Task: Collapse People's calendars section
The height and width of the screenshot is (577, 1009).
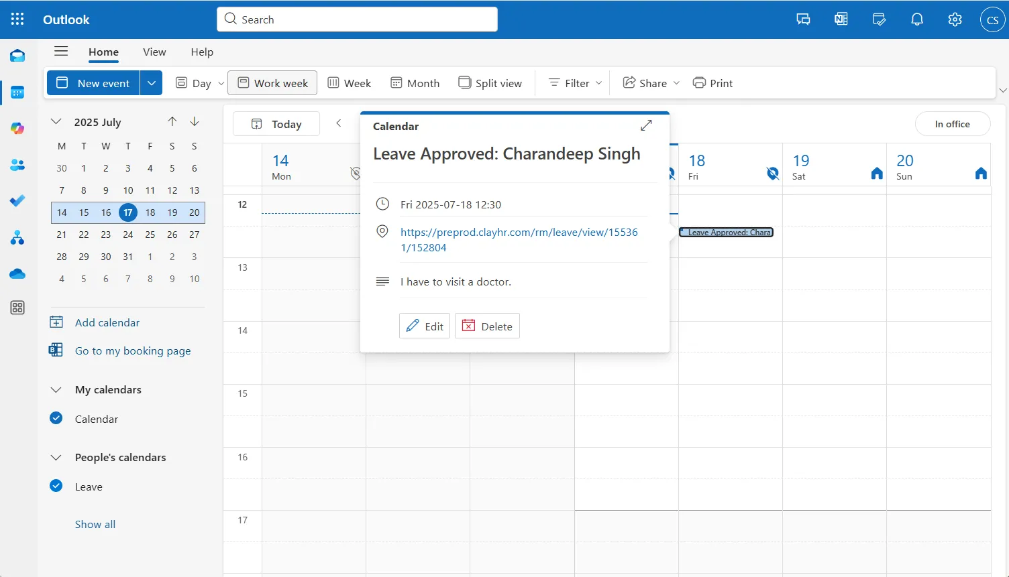Action: click(x=56, y=457)
